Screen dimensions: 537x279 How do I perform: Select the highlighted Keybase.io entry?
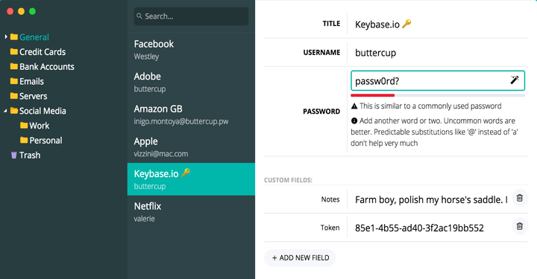point(191,179)
